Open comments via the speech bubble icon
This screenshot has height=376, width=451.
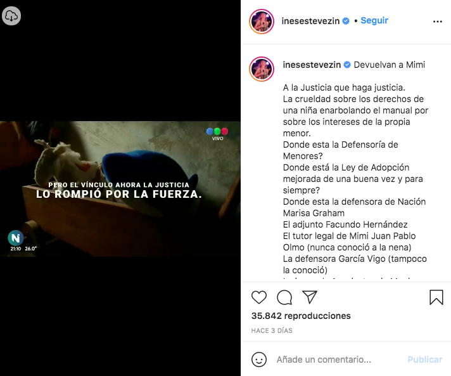point(284,297)
